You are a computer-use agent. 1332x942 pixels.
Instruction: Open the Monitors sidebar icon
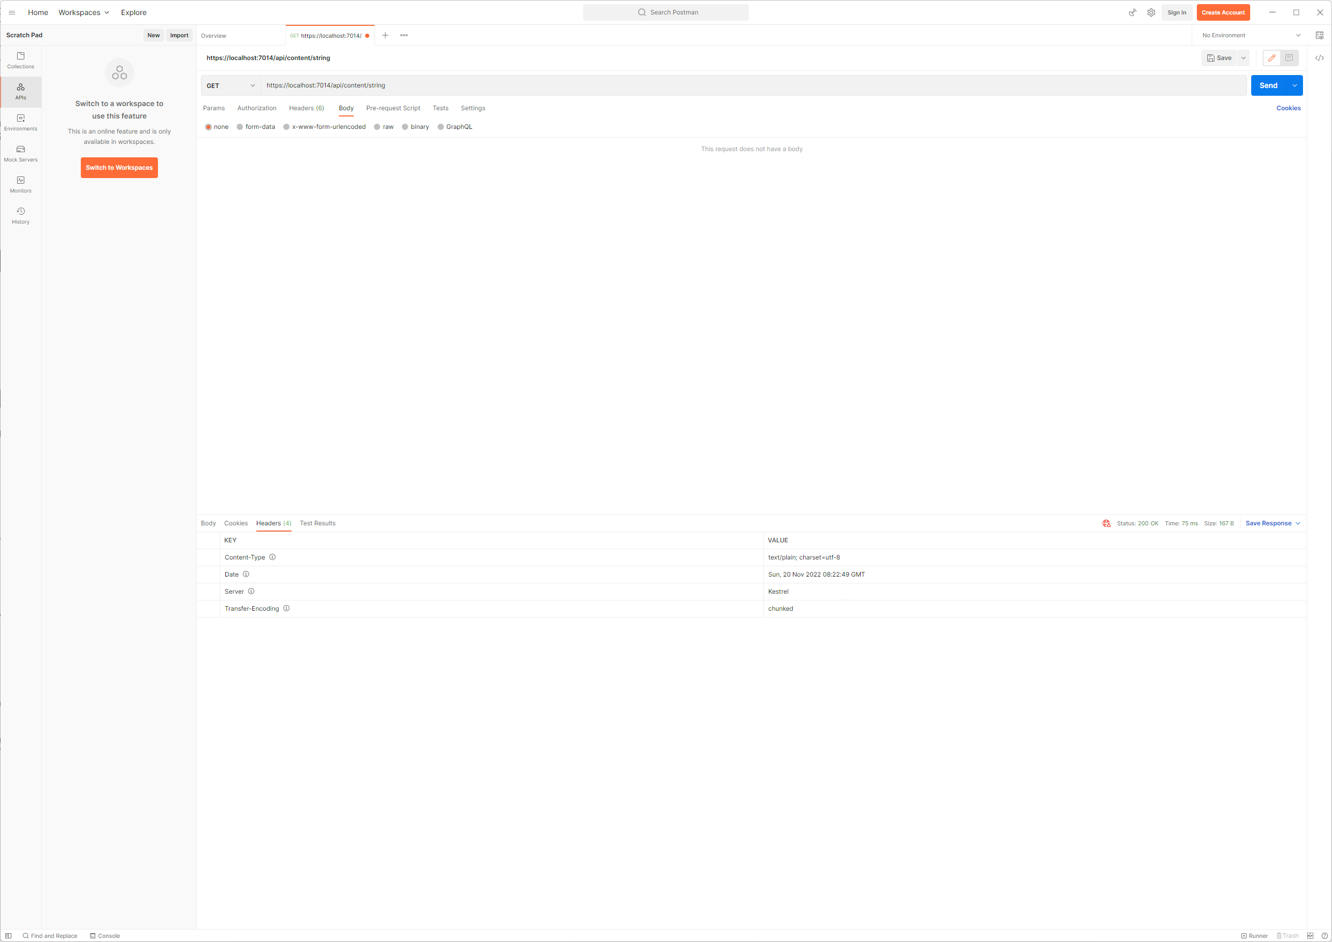pos(20,184)
